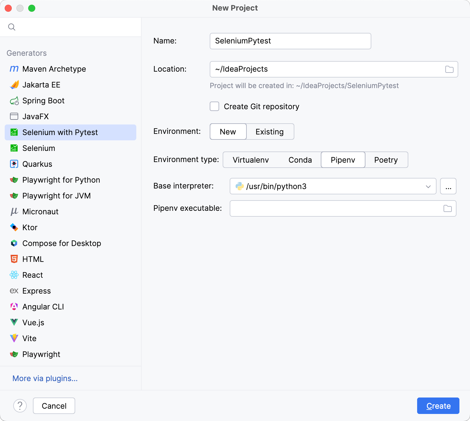Open More via plugins
This screenshot has width=470, height=421.
[45, 378]
